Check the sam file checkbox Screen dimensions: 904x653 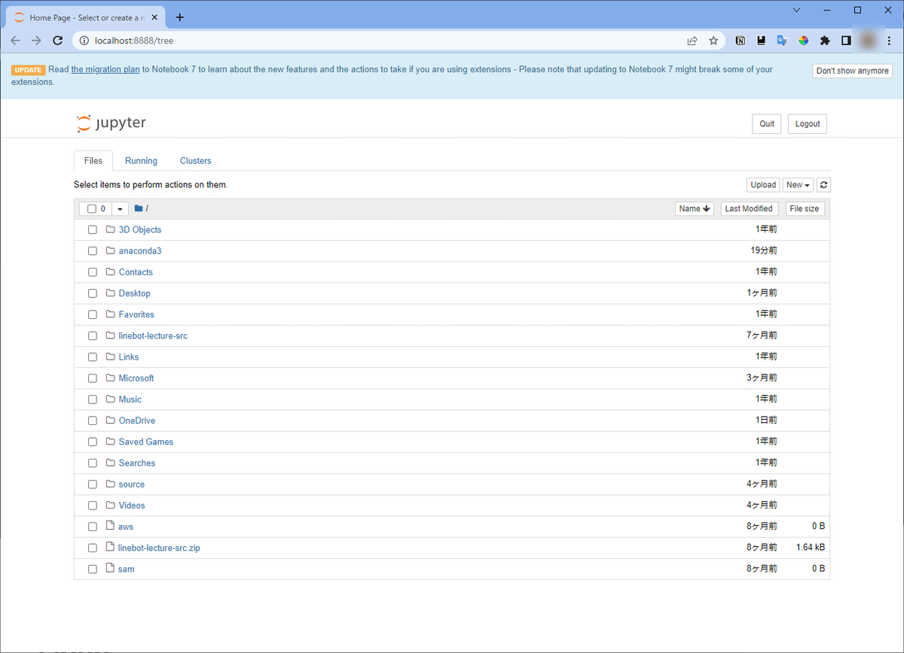point(92,569)
